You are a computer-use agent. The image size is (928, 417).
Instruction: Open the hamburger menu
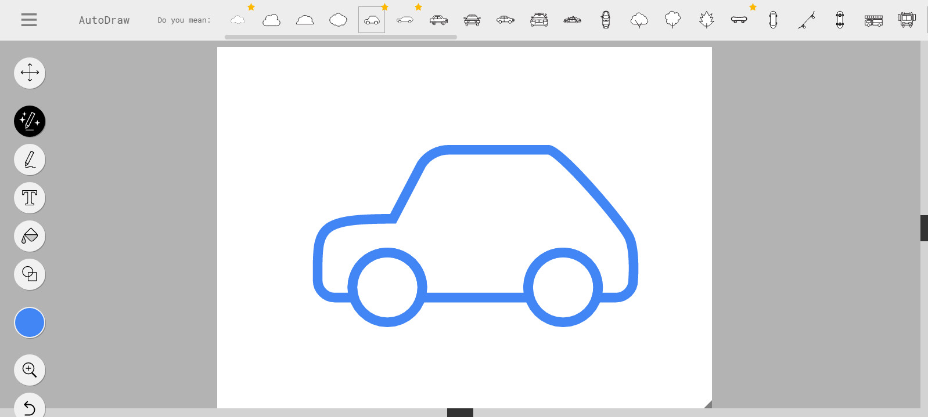tap(29, 20)
